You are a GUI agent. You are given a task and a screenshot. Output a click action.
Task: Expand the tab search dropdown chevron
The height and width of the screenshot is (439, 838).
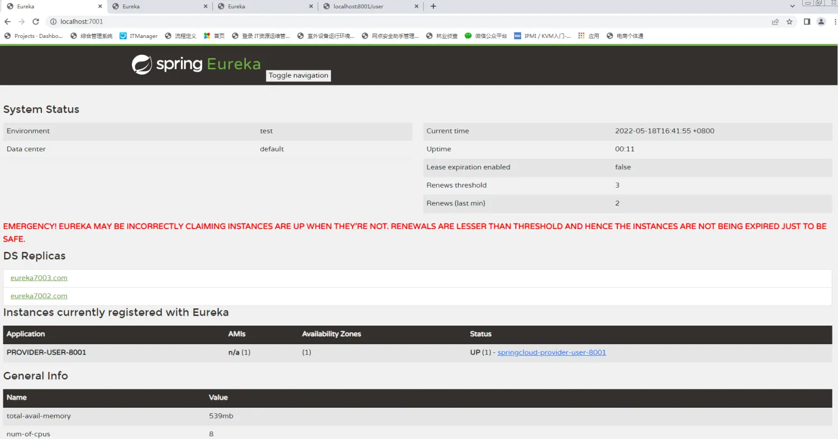click(792, 6)
